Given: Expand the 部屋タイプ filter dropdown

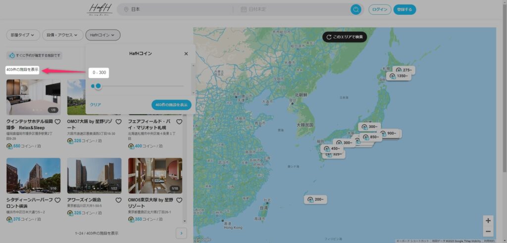Looking at the screenshot, I should [x=23, y=35].
